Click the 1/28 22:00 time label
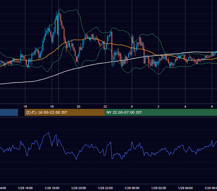 pos(105,188)
